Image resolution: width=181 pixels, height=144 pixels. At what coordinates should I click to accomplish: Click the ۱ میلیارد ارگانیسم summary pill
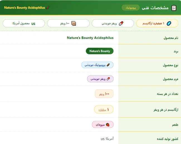click(157, 23)
